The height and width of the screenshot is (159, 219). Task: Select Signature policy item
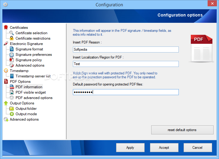(x=28, y=60)
